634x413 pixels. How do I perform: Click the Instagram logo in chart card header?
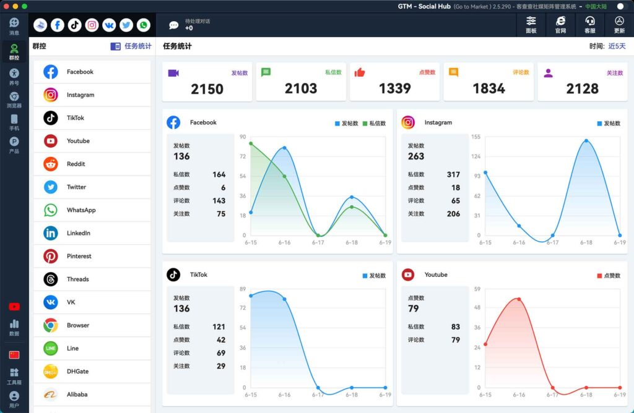[408, 122]
